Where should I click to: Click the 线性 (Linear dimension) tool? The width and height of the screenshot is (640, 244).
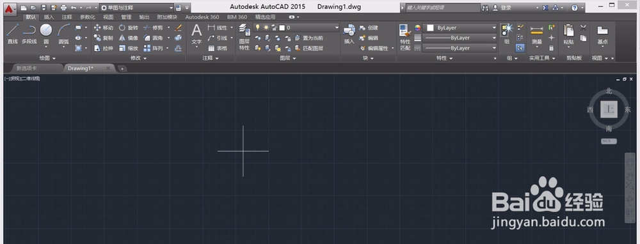[218, 27]
